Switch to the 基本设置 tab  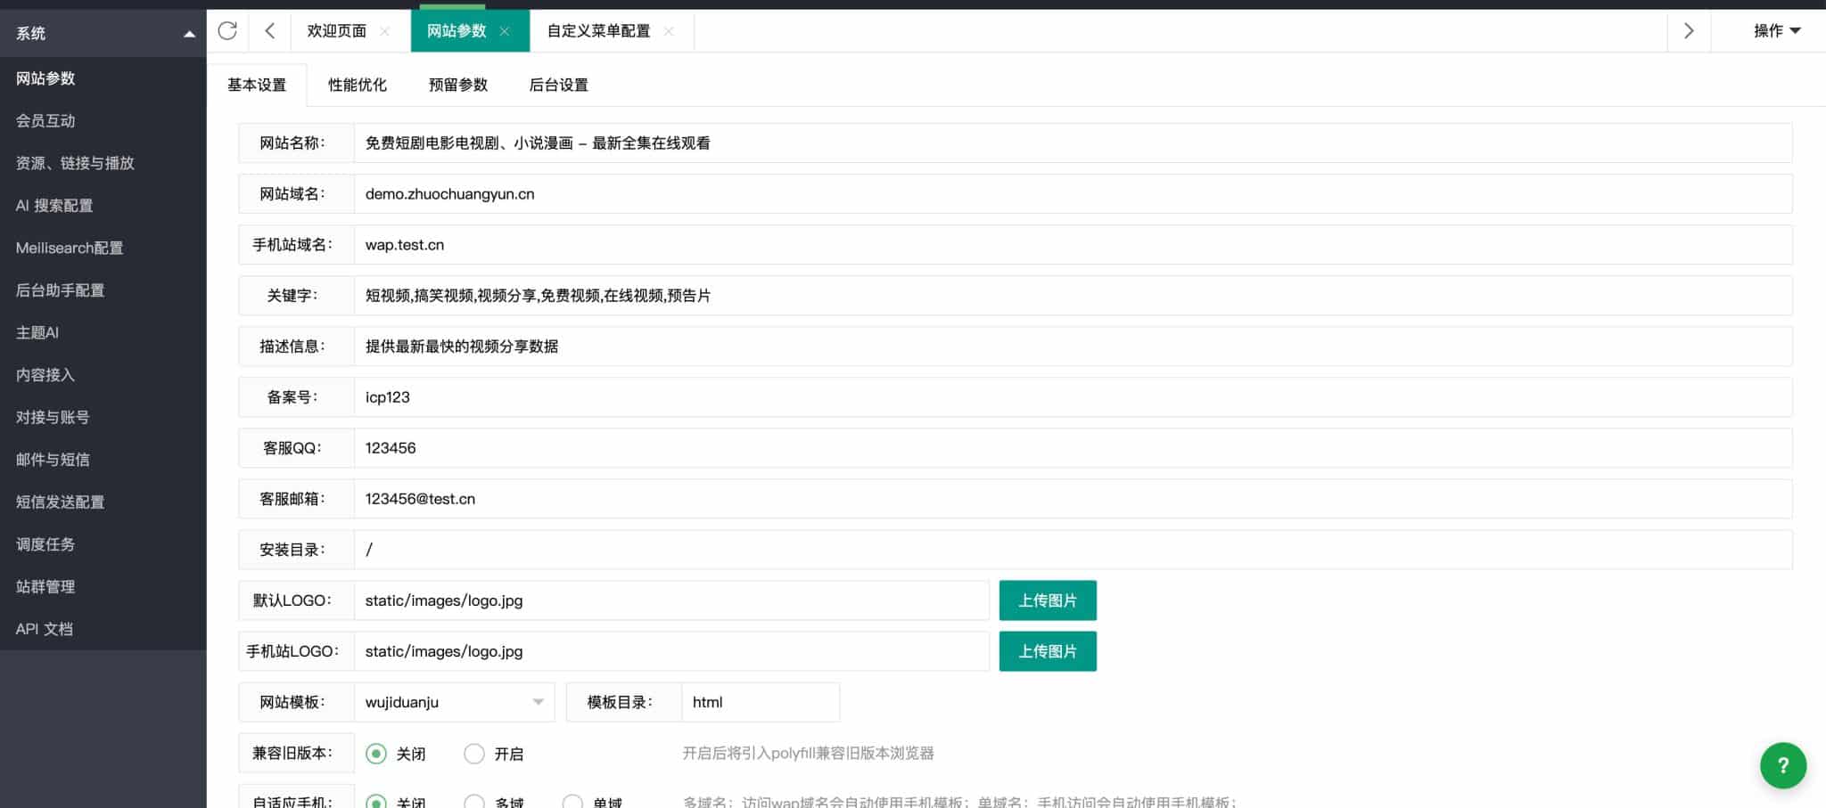[257, 85]
